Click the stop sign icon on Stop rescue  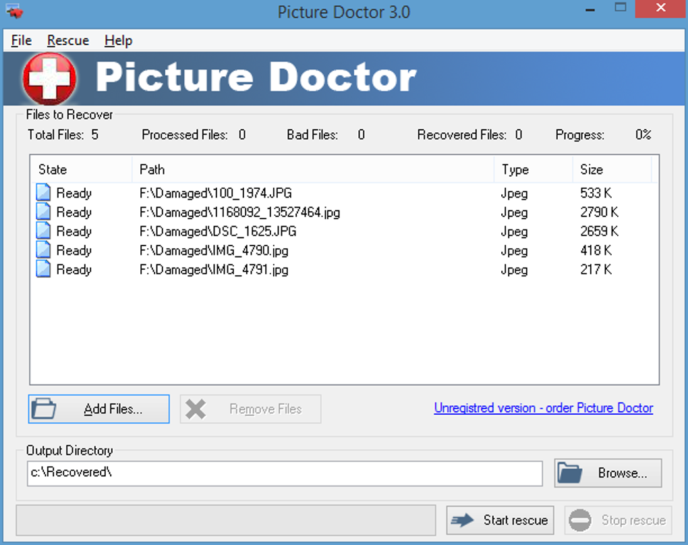[580, 521]
